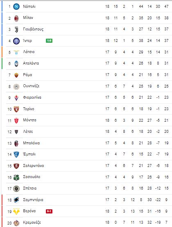Click the Torino bull crest icon
172x227 pixels.
(16, 109)
